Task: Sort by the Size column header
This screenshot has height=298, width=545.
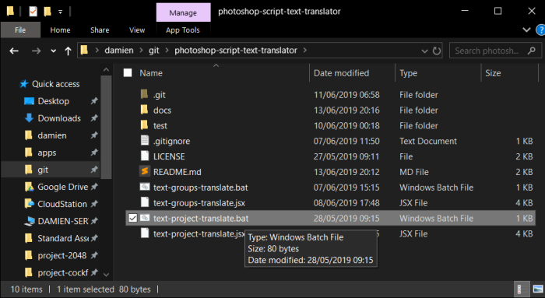Action: click(493, 73)
